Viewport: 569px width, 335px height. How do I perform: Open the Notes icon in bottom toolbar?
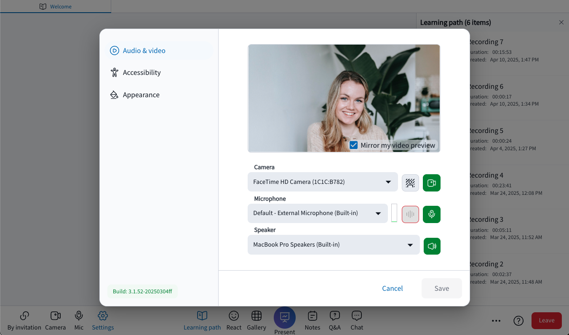tap(313, 316)
